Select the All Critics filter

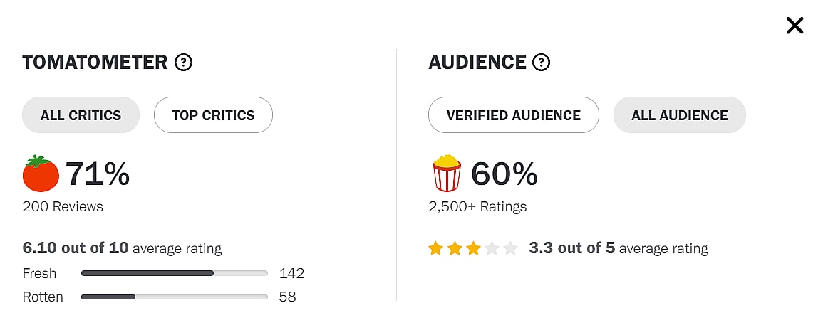81,115
